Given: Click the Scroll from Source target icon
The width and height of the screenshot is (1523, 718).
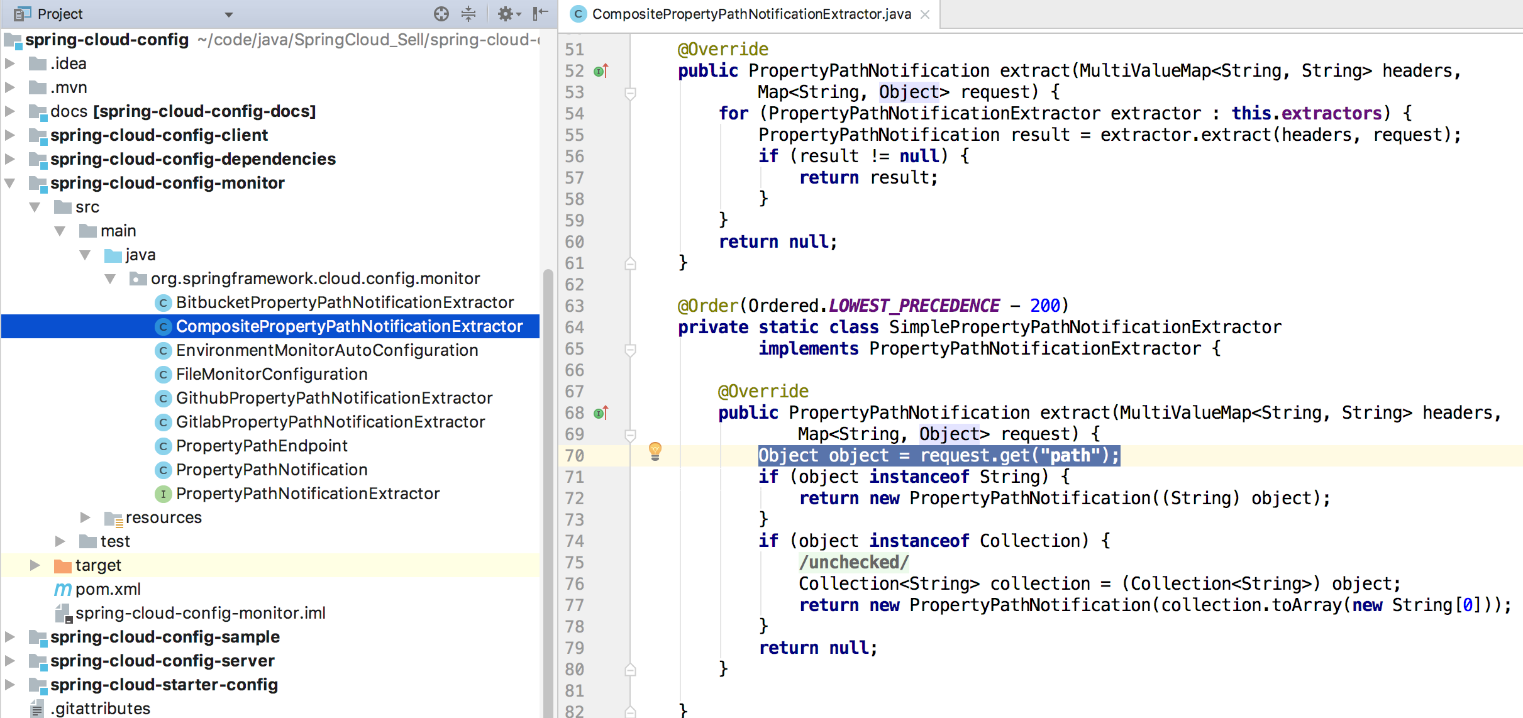Looking at the screenshot, I should point(441,14).
